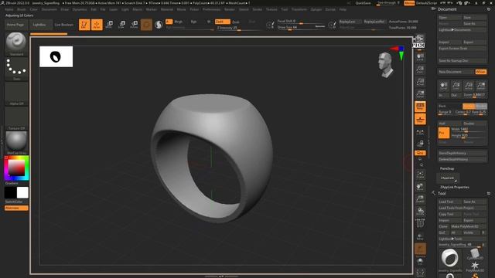Click the Rotate view icon on right shelf
Image resolution: width=495 pixels, height=278 pixels.
[420, 211]
